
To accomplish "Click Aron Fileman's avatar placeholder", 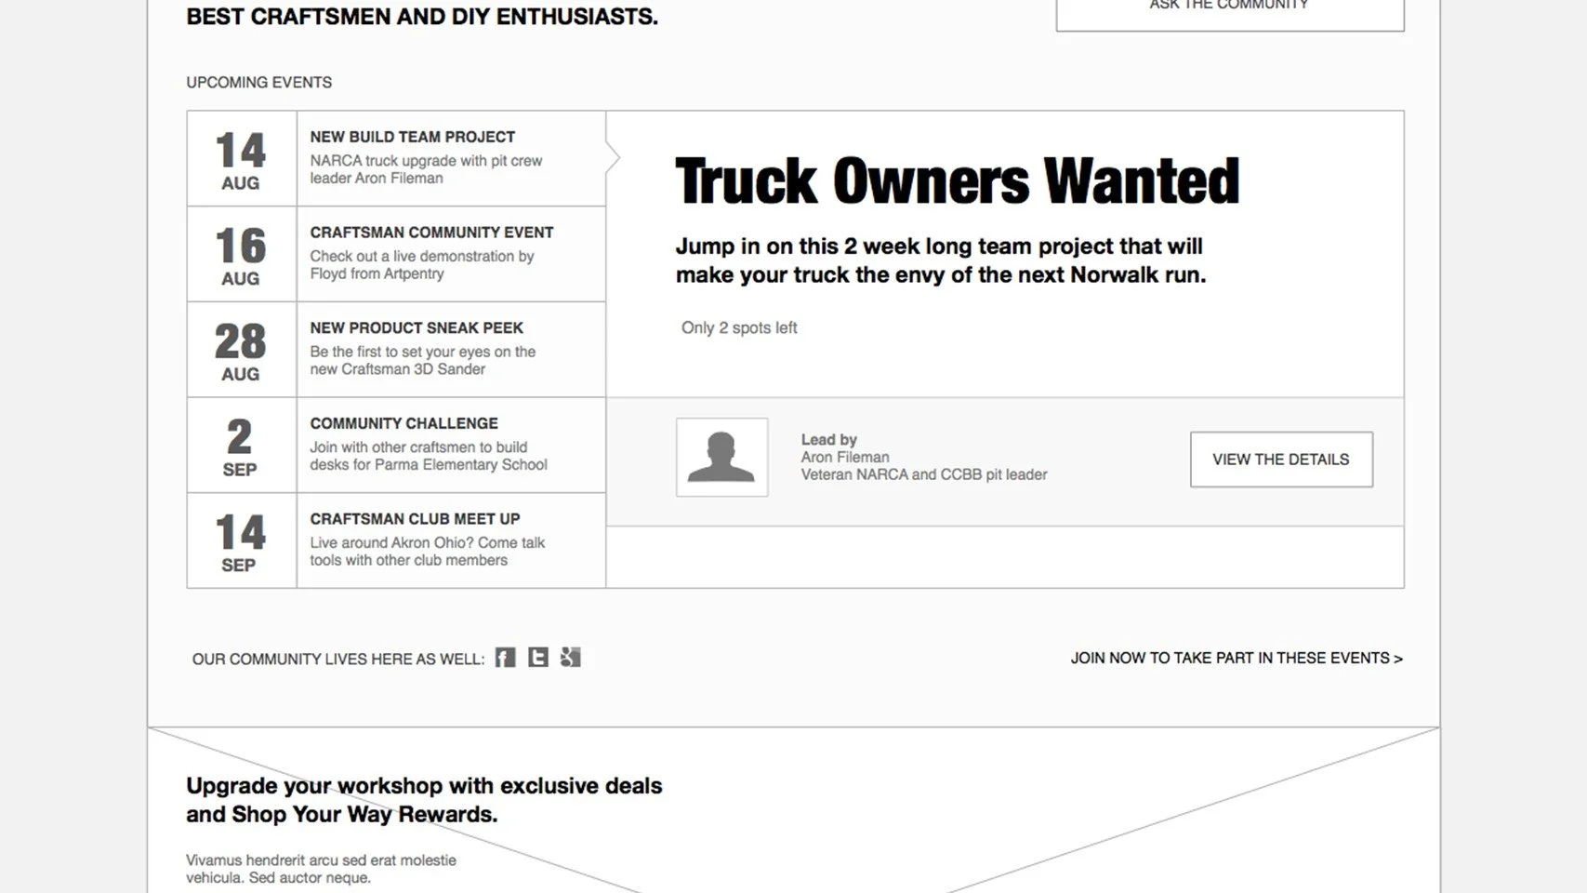I will [x=721, y=457].
